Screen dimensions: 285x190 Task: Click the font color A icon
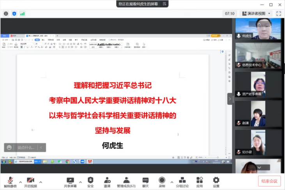coord(50,47)
